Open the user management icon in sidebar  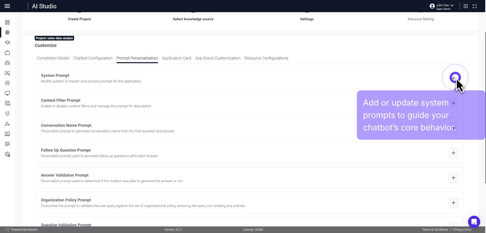[8, 124]
